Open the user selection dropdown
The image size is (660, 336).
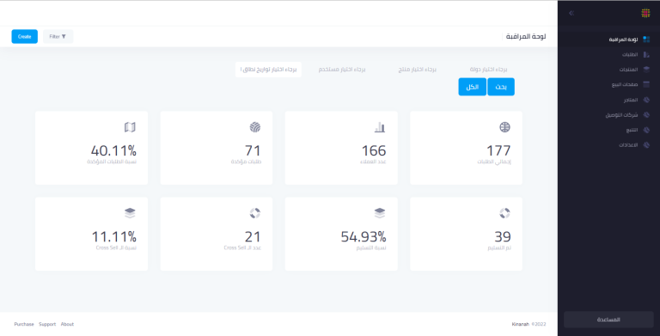[342, 70]
